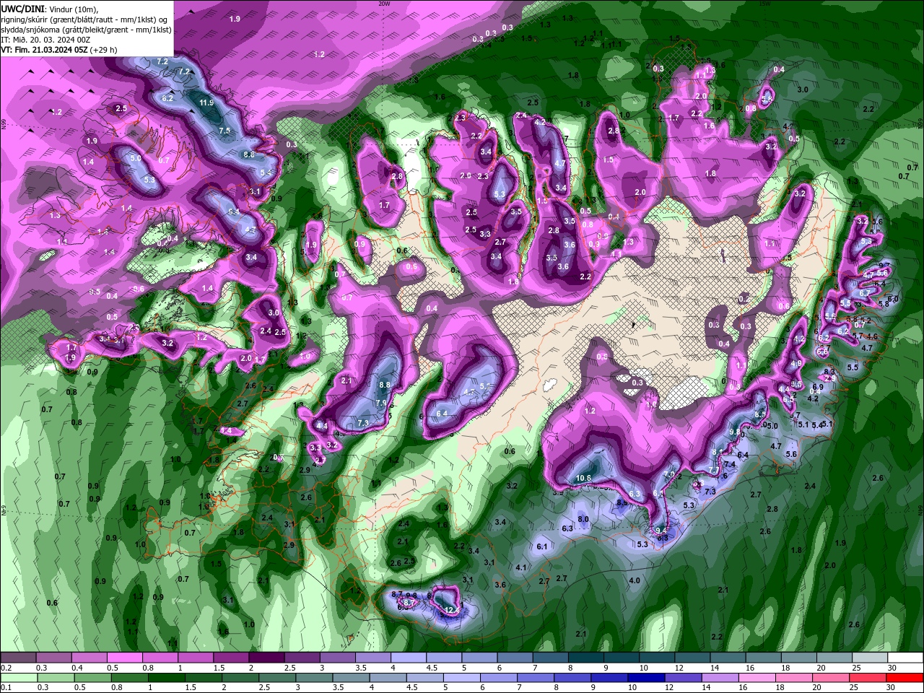Screen dimensions: 924x693
Task: Click the 'slydda/snjókoma (grátt/bleikt/grænt' description line
Action: 86,30
